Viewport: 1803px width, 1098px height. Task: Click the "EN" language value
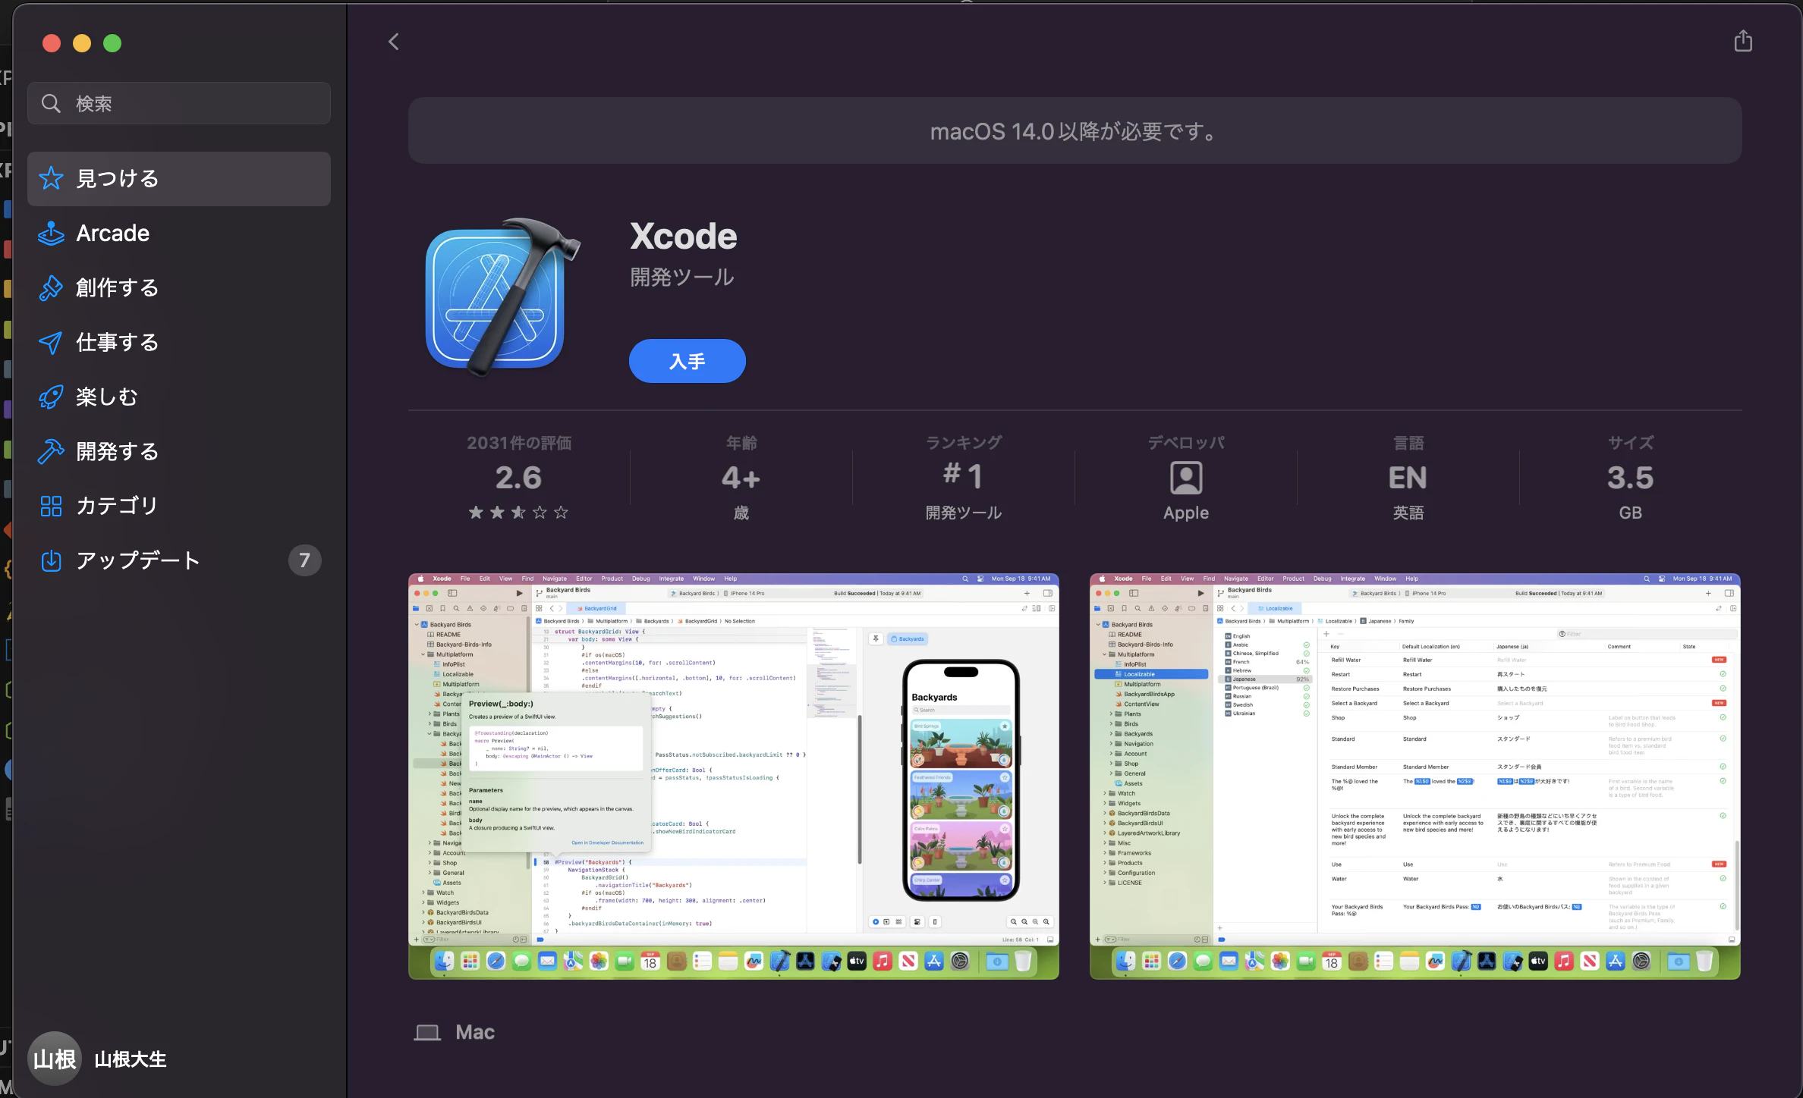[1408, 478]
